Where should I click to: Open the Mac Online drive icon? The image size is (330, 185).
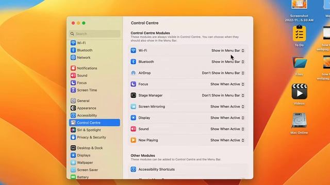pyautogui.click(x=299, y=121)
